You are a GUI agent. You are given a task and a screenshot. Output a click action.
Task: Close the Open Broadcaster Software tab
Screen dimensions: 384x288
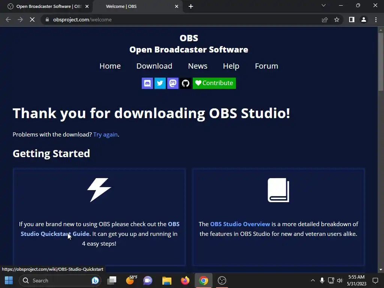pos(87,7)
